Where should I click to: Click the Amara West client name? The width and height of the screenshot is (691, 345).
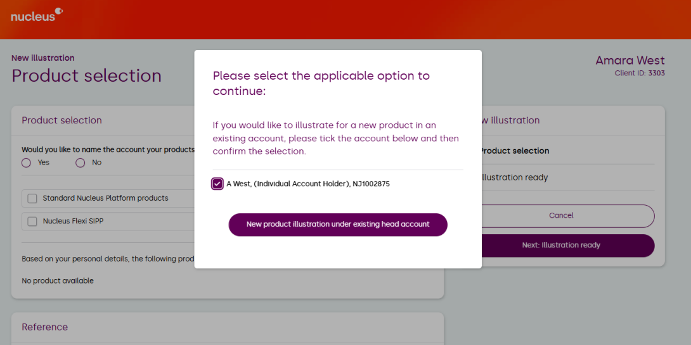(x=630, y=61)
